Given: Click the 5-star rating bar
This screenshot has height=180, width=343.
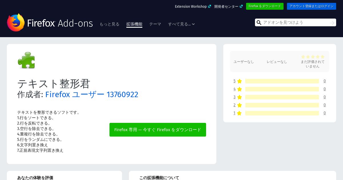Looking at the screenshot, I should [282, 81].
